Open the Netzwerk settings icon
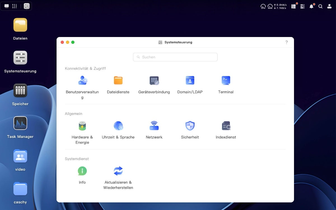 (x=154, y=126)
